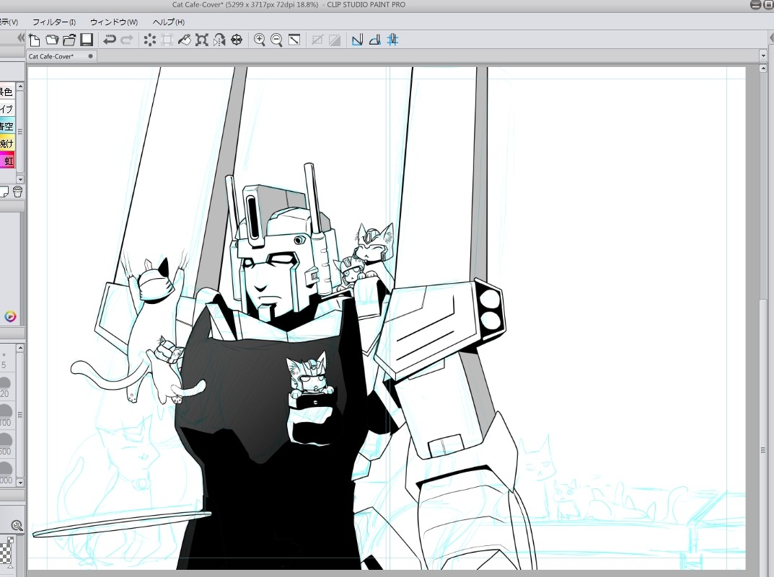Open the フィルター(I) menu
This screenshot has height=577, width=774.
(54, 22)
